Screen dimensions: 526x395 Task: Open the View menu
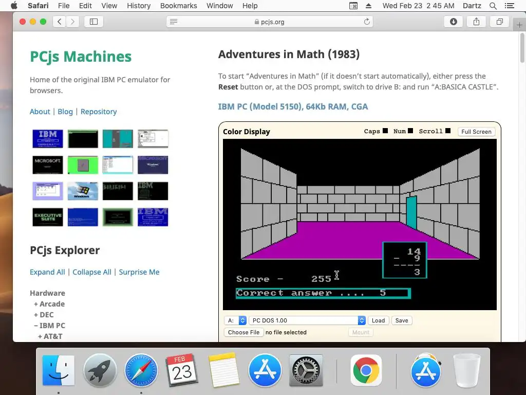tap(109, 6)
